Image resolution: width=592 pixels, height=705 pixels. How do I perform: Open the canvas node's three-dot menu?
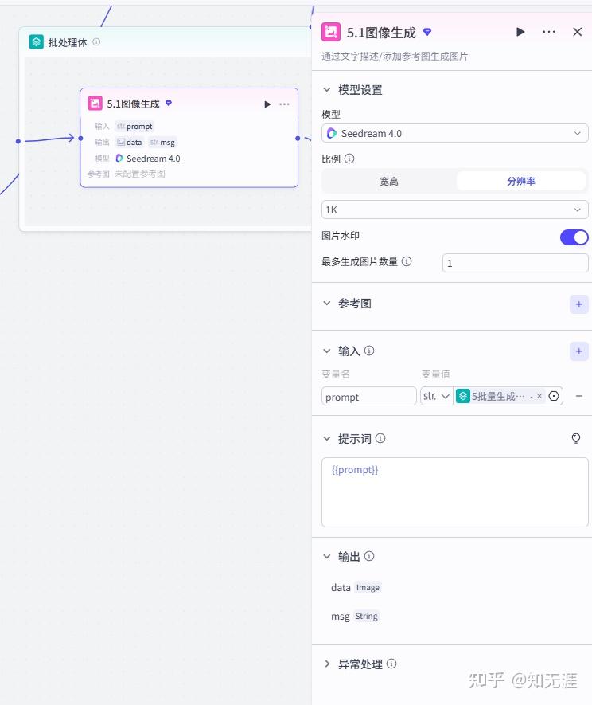pos(284,104)
